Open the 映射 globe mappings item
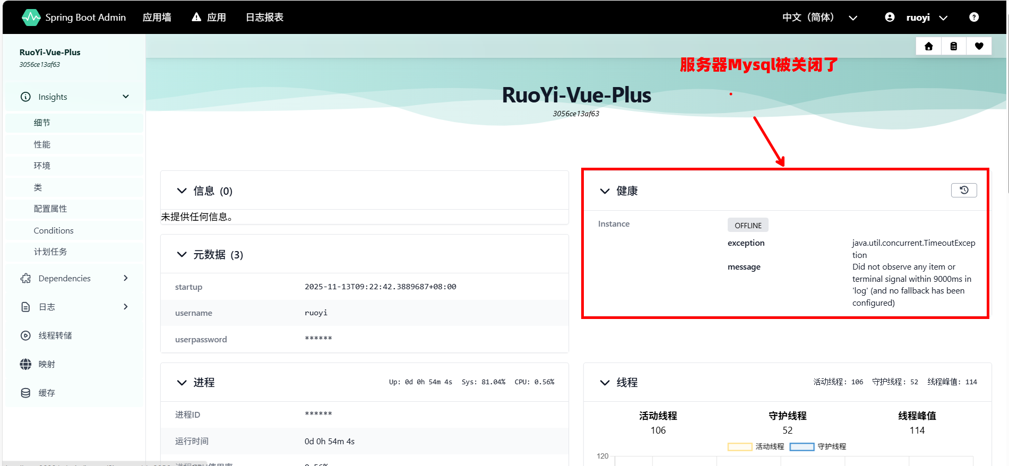This screenshot has width=1009, height=466. pyautogui.click(x=47, y=364)
